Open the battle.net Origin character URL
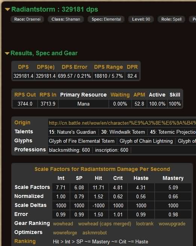 [x=122, y=123]
